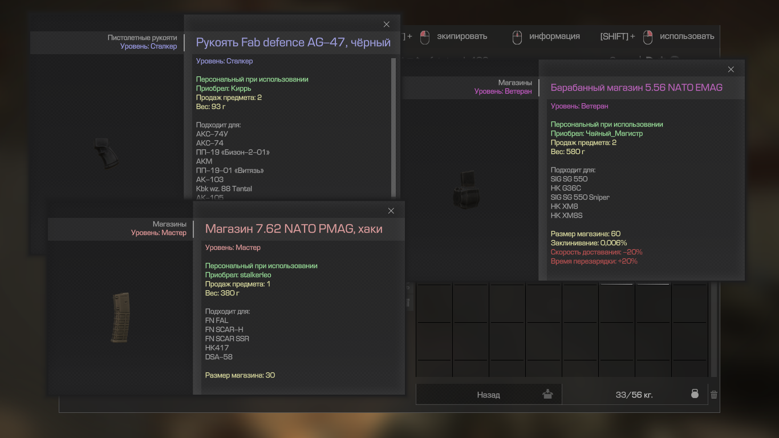
Task: Close the Fab defence AG-47 grip popup
Action: tap(387, 24)
